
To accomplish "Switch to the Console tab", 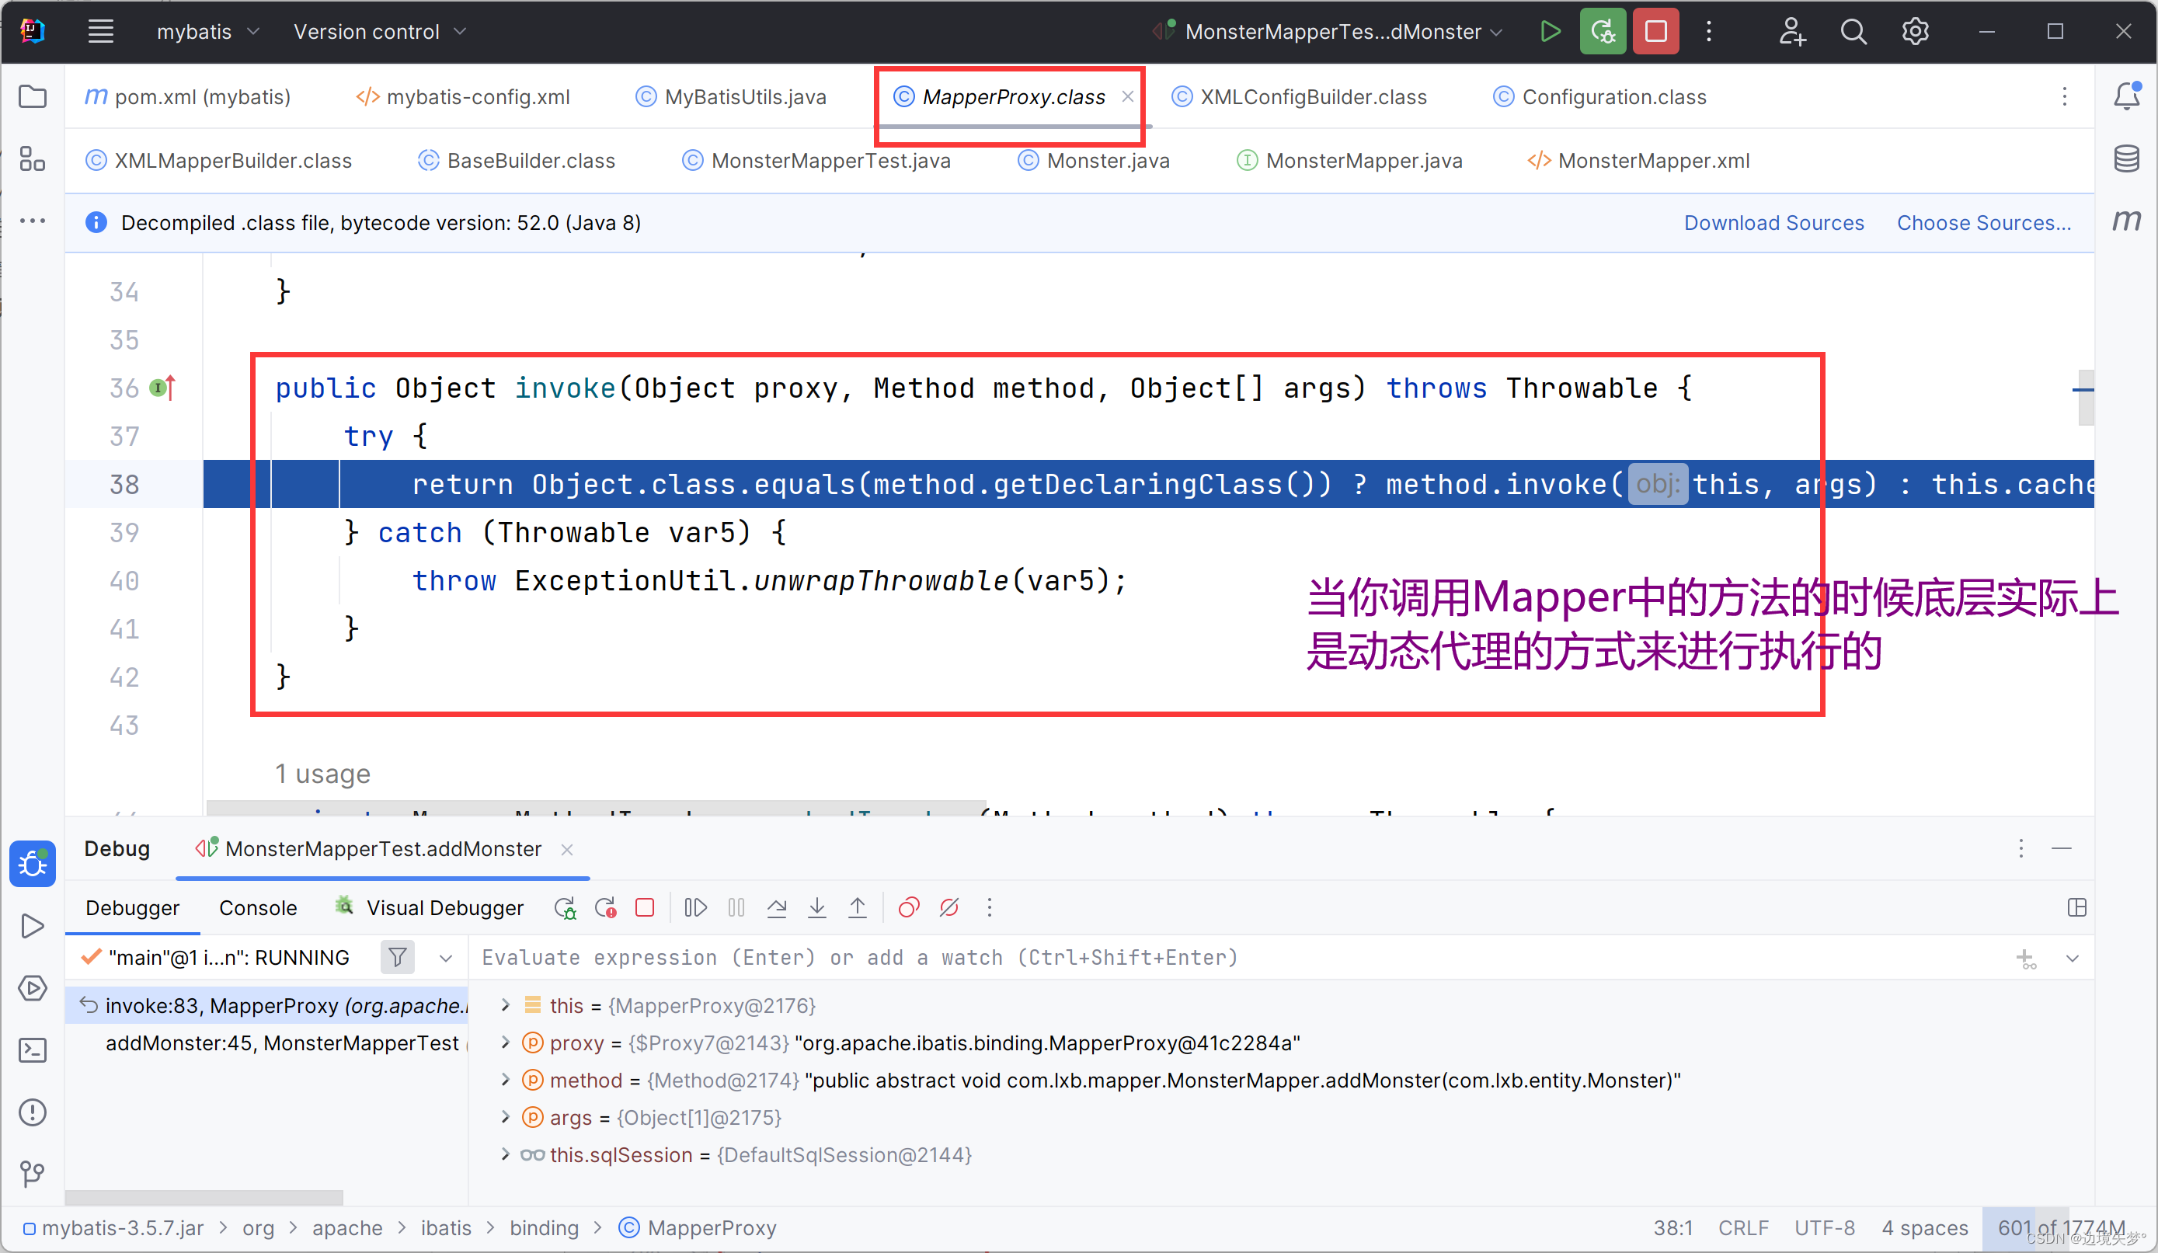I will (x=258, y=908).
